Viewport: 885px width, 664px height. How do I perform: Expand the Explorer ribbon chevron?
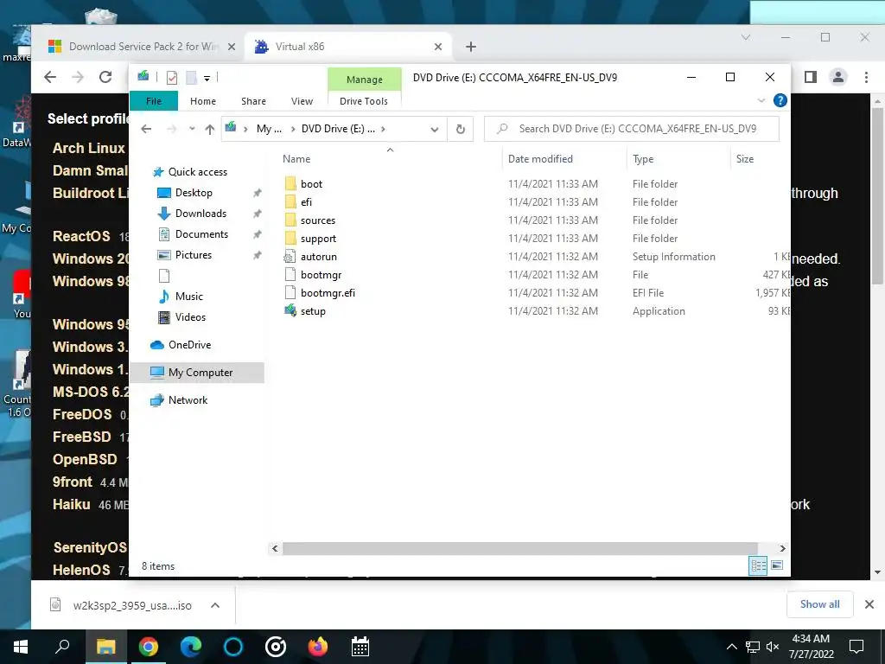(761, 100)
